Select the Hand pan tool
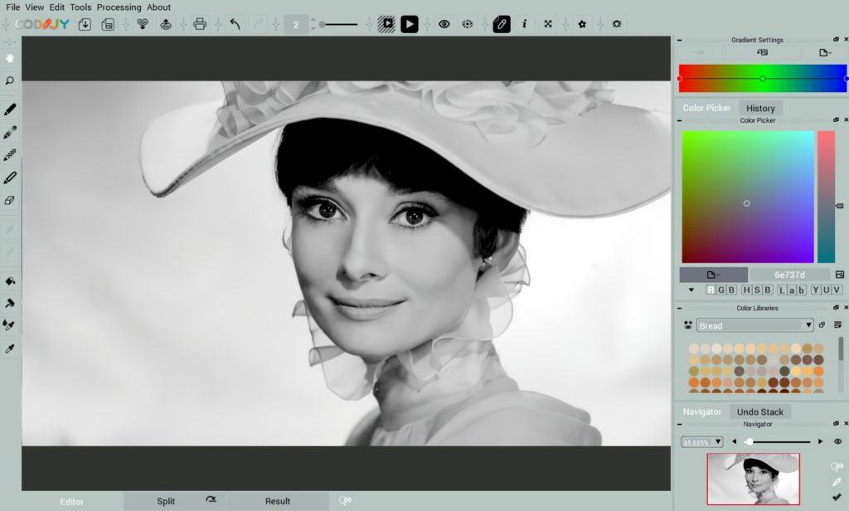Screen dimensions: 849x511 tap(10, 57)
